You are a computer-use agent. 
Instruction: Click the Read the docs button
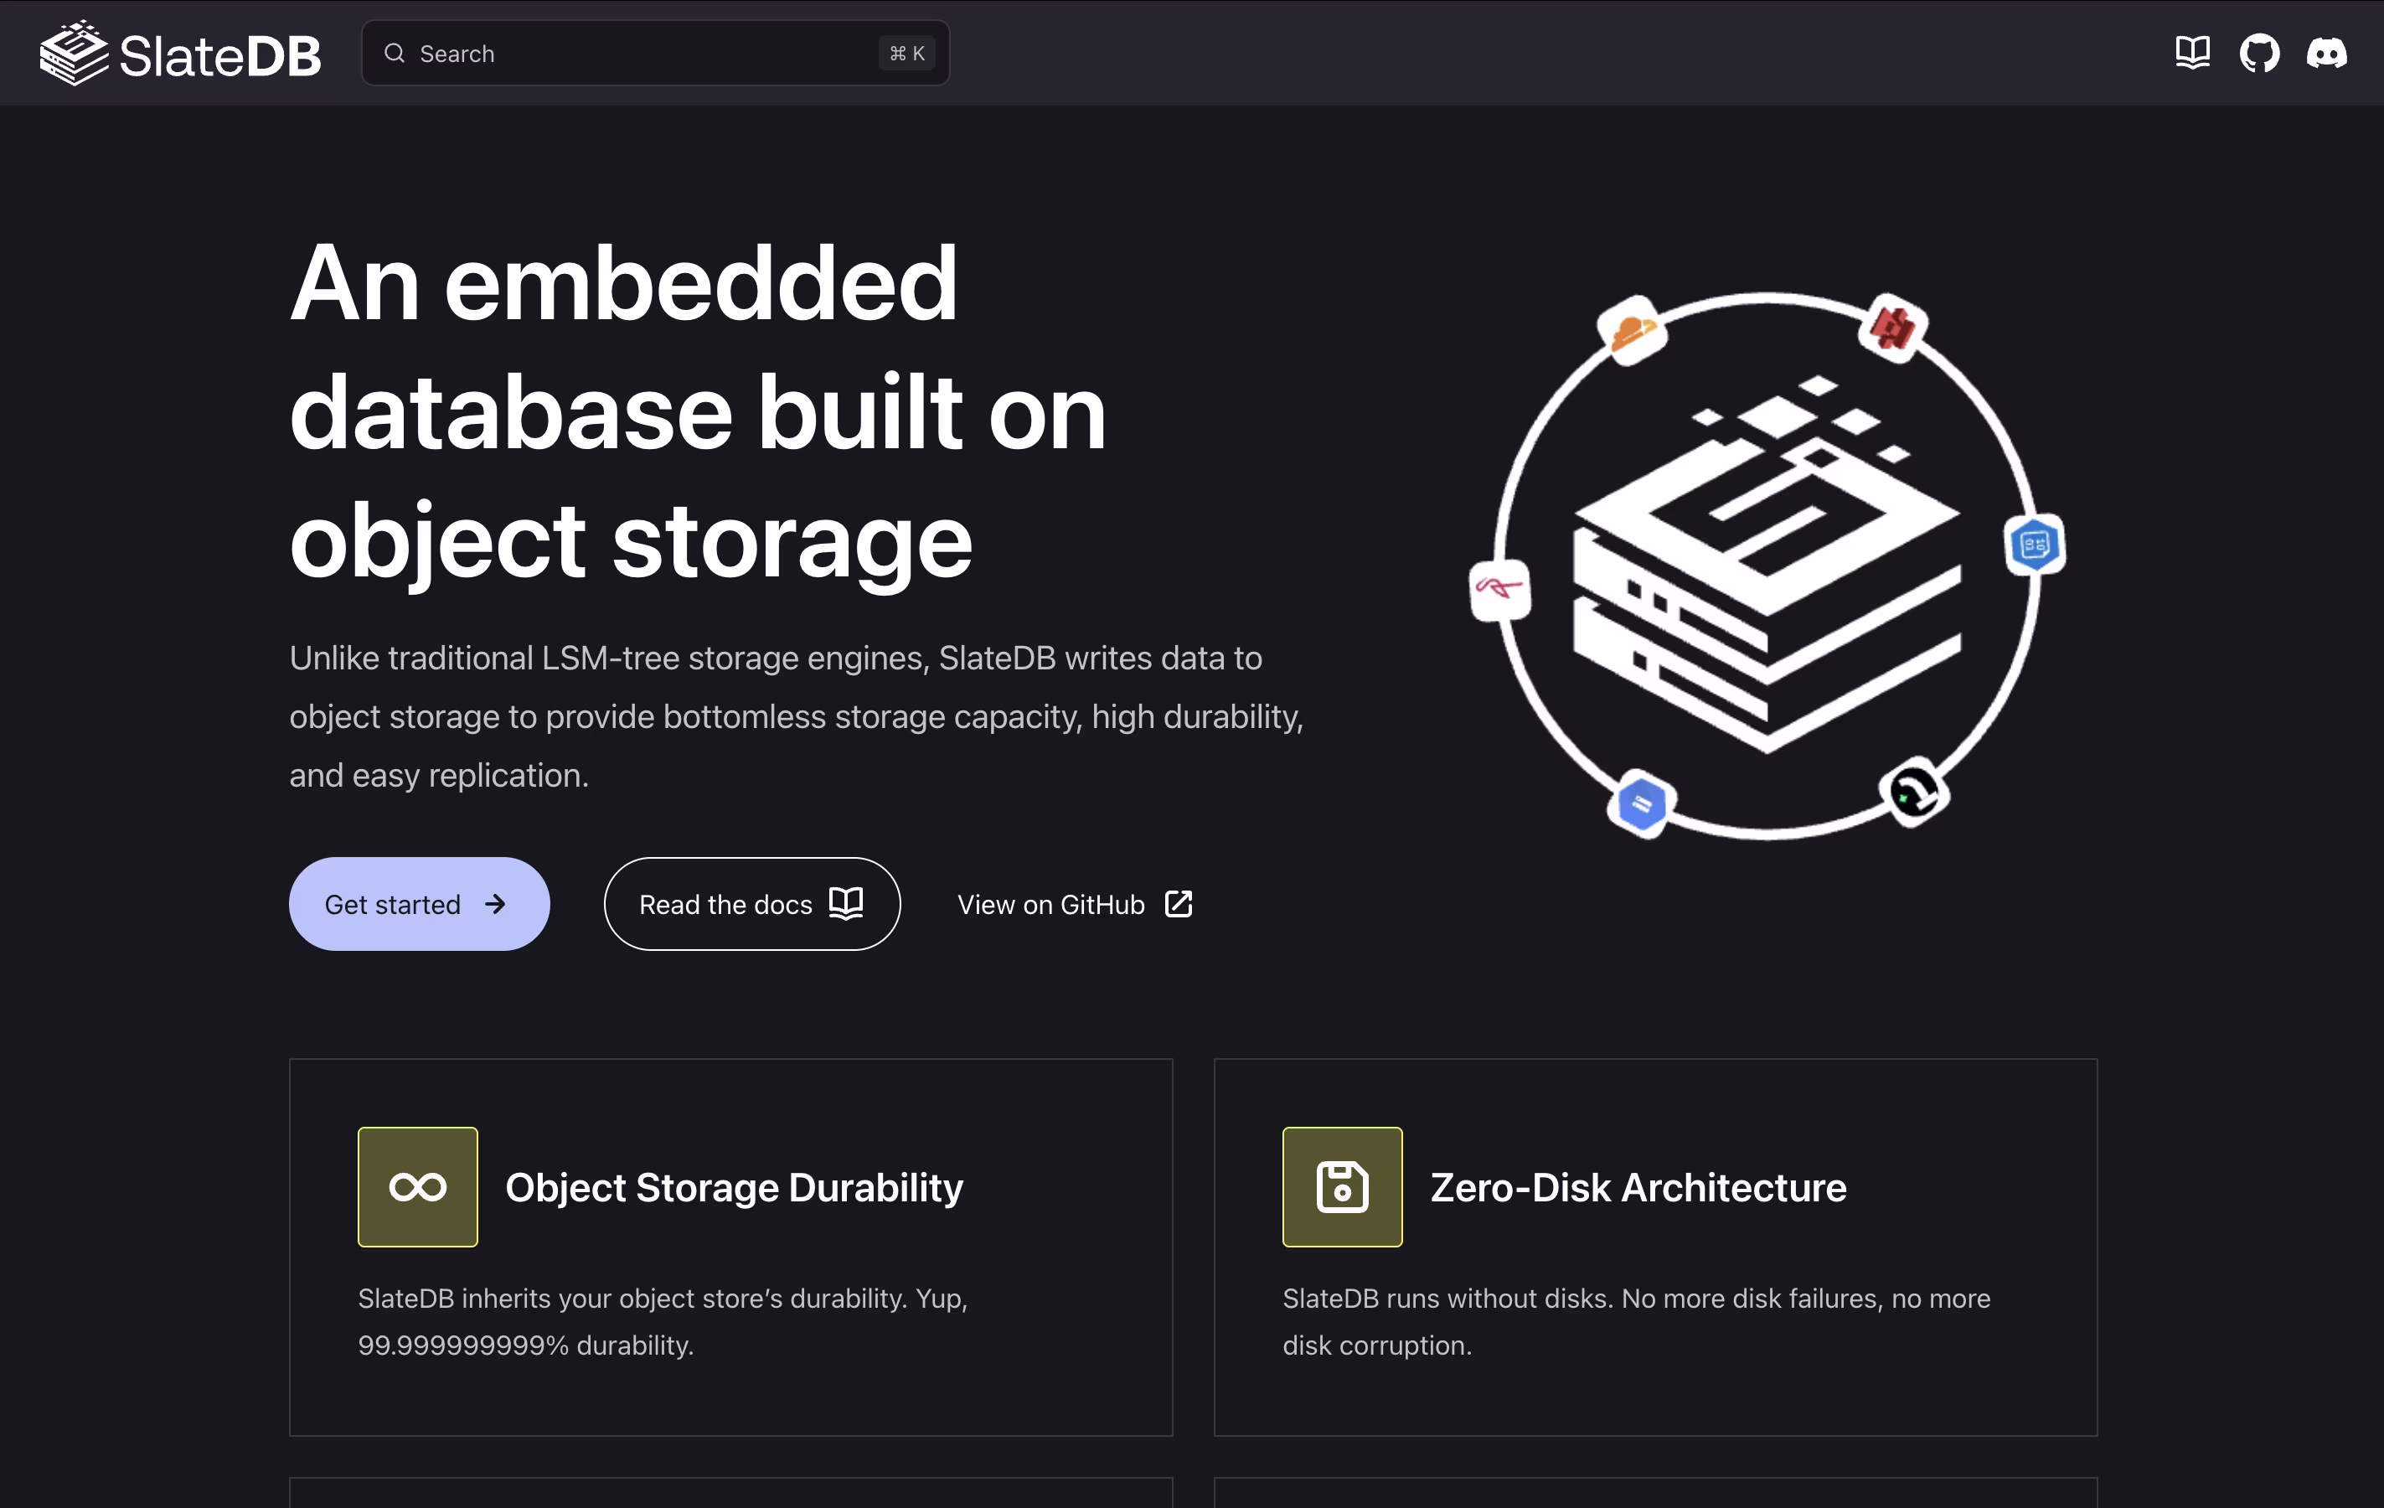(x=751, y=904)
